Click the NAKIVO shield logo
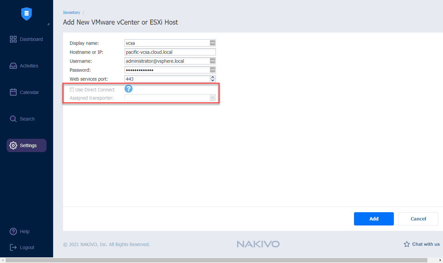The width and height of the screenshot is (443, 263). (26, 14)
